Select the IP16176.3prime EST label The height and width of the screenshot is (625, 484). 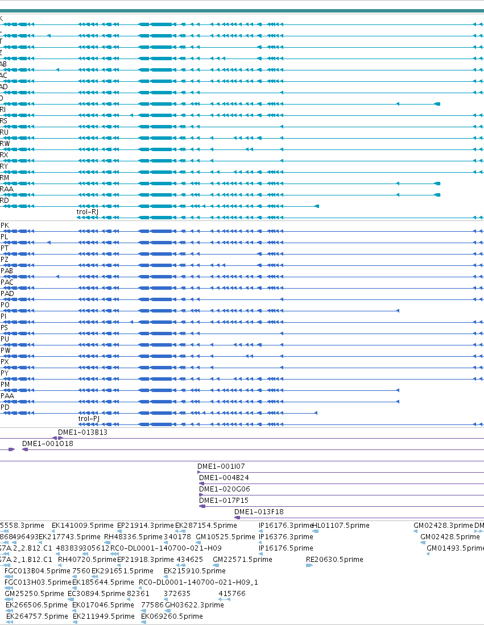(286, 526)
